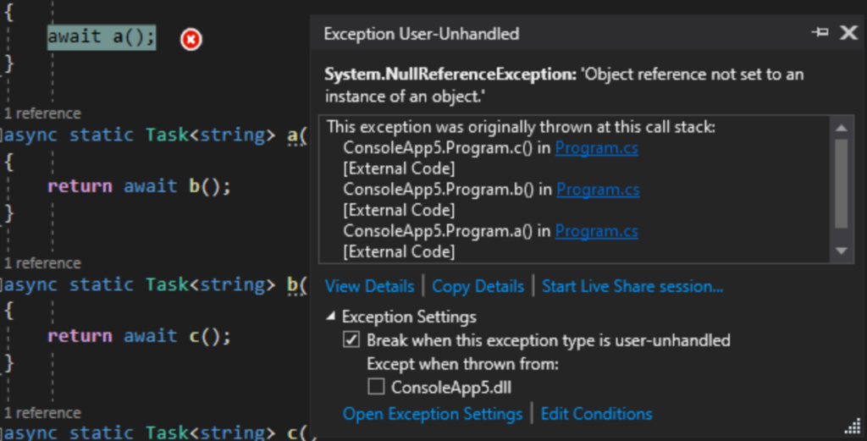Screen dimensions: 867x441
Task: Open Program.cs link for Program.b()
Action: (x=598, y=190)
